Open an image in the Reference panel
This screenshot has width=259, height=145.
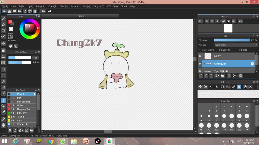click(x=205, y=87)
